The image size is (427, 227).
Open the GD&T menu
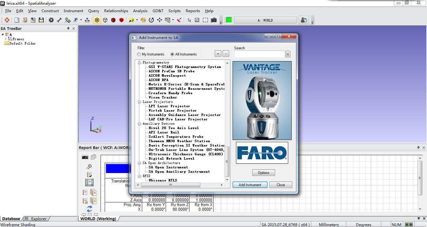coord(158,11)
